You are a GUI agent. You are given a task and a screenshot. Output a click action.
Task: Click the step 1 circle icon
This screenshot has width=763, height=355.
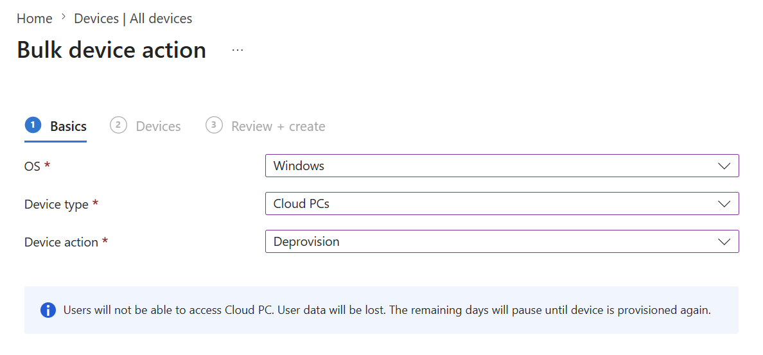point(33,125)
